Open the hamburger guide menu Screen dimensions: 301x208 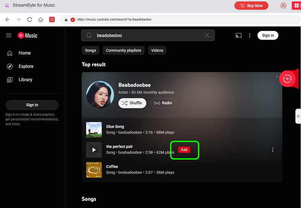point(9,35)
